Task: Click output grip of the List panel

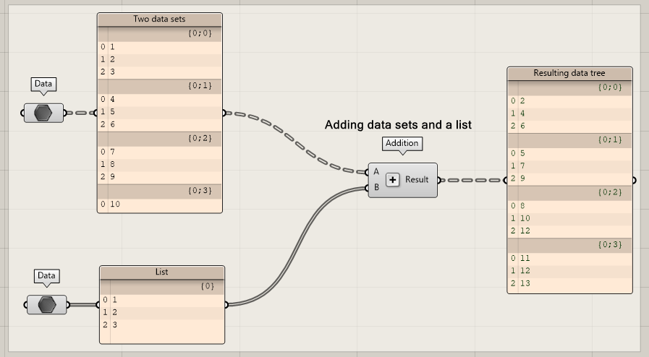Action: [x=226, y=304]
